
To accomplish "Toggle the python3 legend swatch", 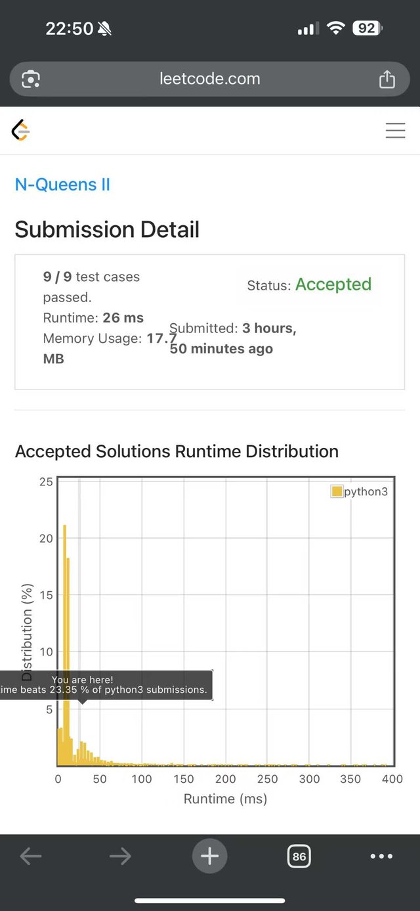I will coord(337,491).
